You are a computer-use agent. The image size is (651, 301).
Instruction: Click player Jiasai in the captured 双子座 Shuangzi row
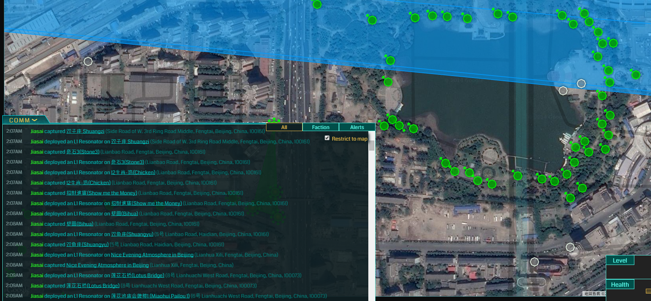pos(37,131)
